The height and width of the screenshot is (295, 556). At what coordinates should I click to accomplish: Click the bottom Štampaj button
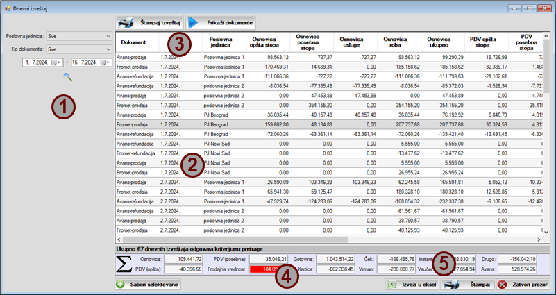click(x=468, y=285)
